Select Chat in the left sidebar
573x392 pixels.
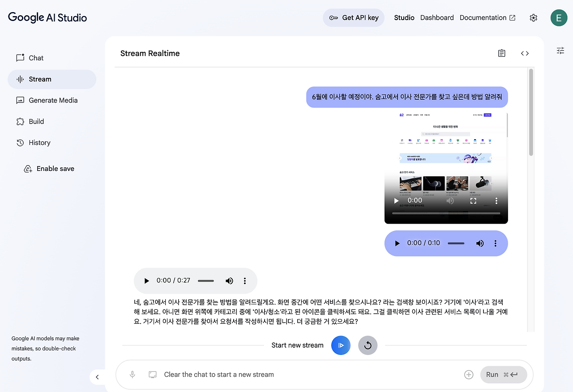point(36,58)
